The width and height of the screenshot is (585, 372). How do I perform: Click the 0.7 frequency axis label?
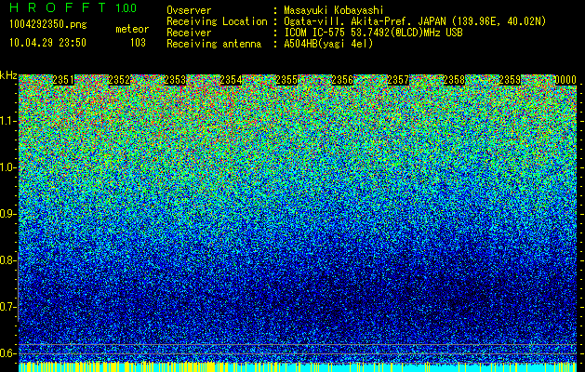pyautogui.click(x=7, y=307)
